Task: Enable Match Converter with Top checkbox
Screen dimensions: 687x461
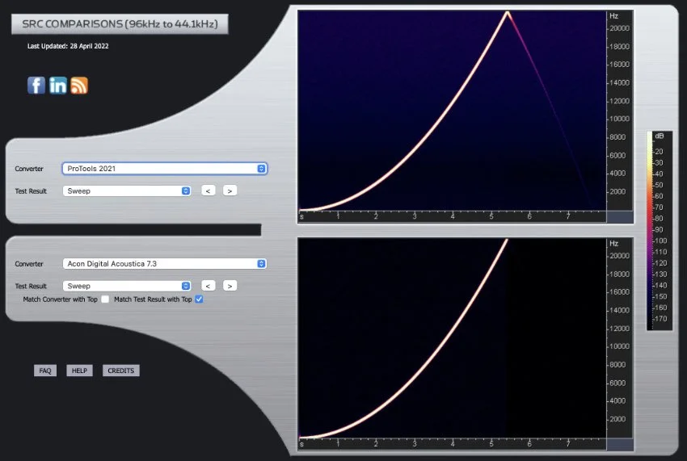Action: pyautogui.click(x=105, y=300)
